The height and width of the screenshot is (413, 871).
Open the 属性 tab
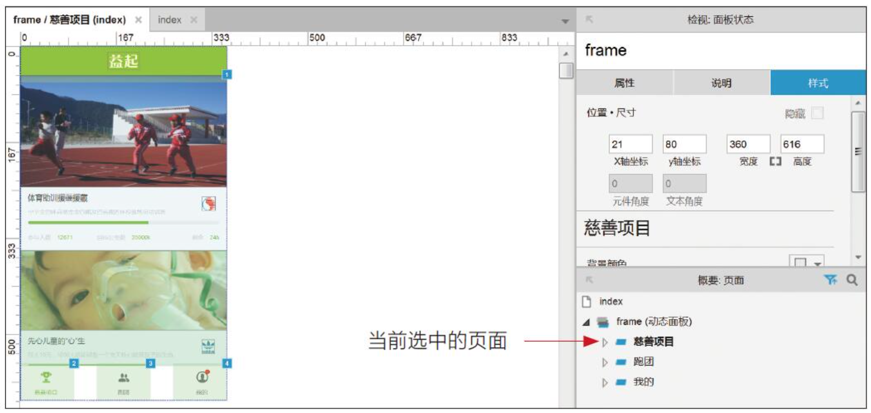625,83
